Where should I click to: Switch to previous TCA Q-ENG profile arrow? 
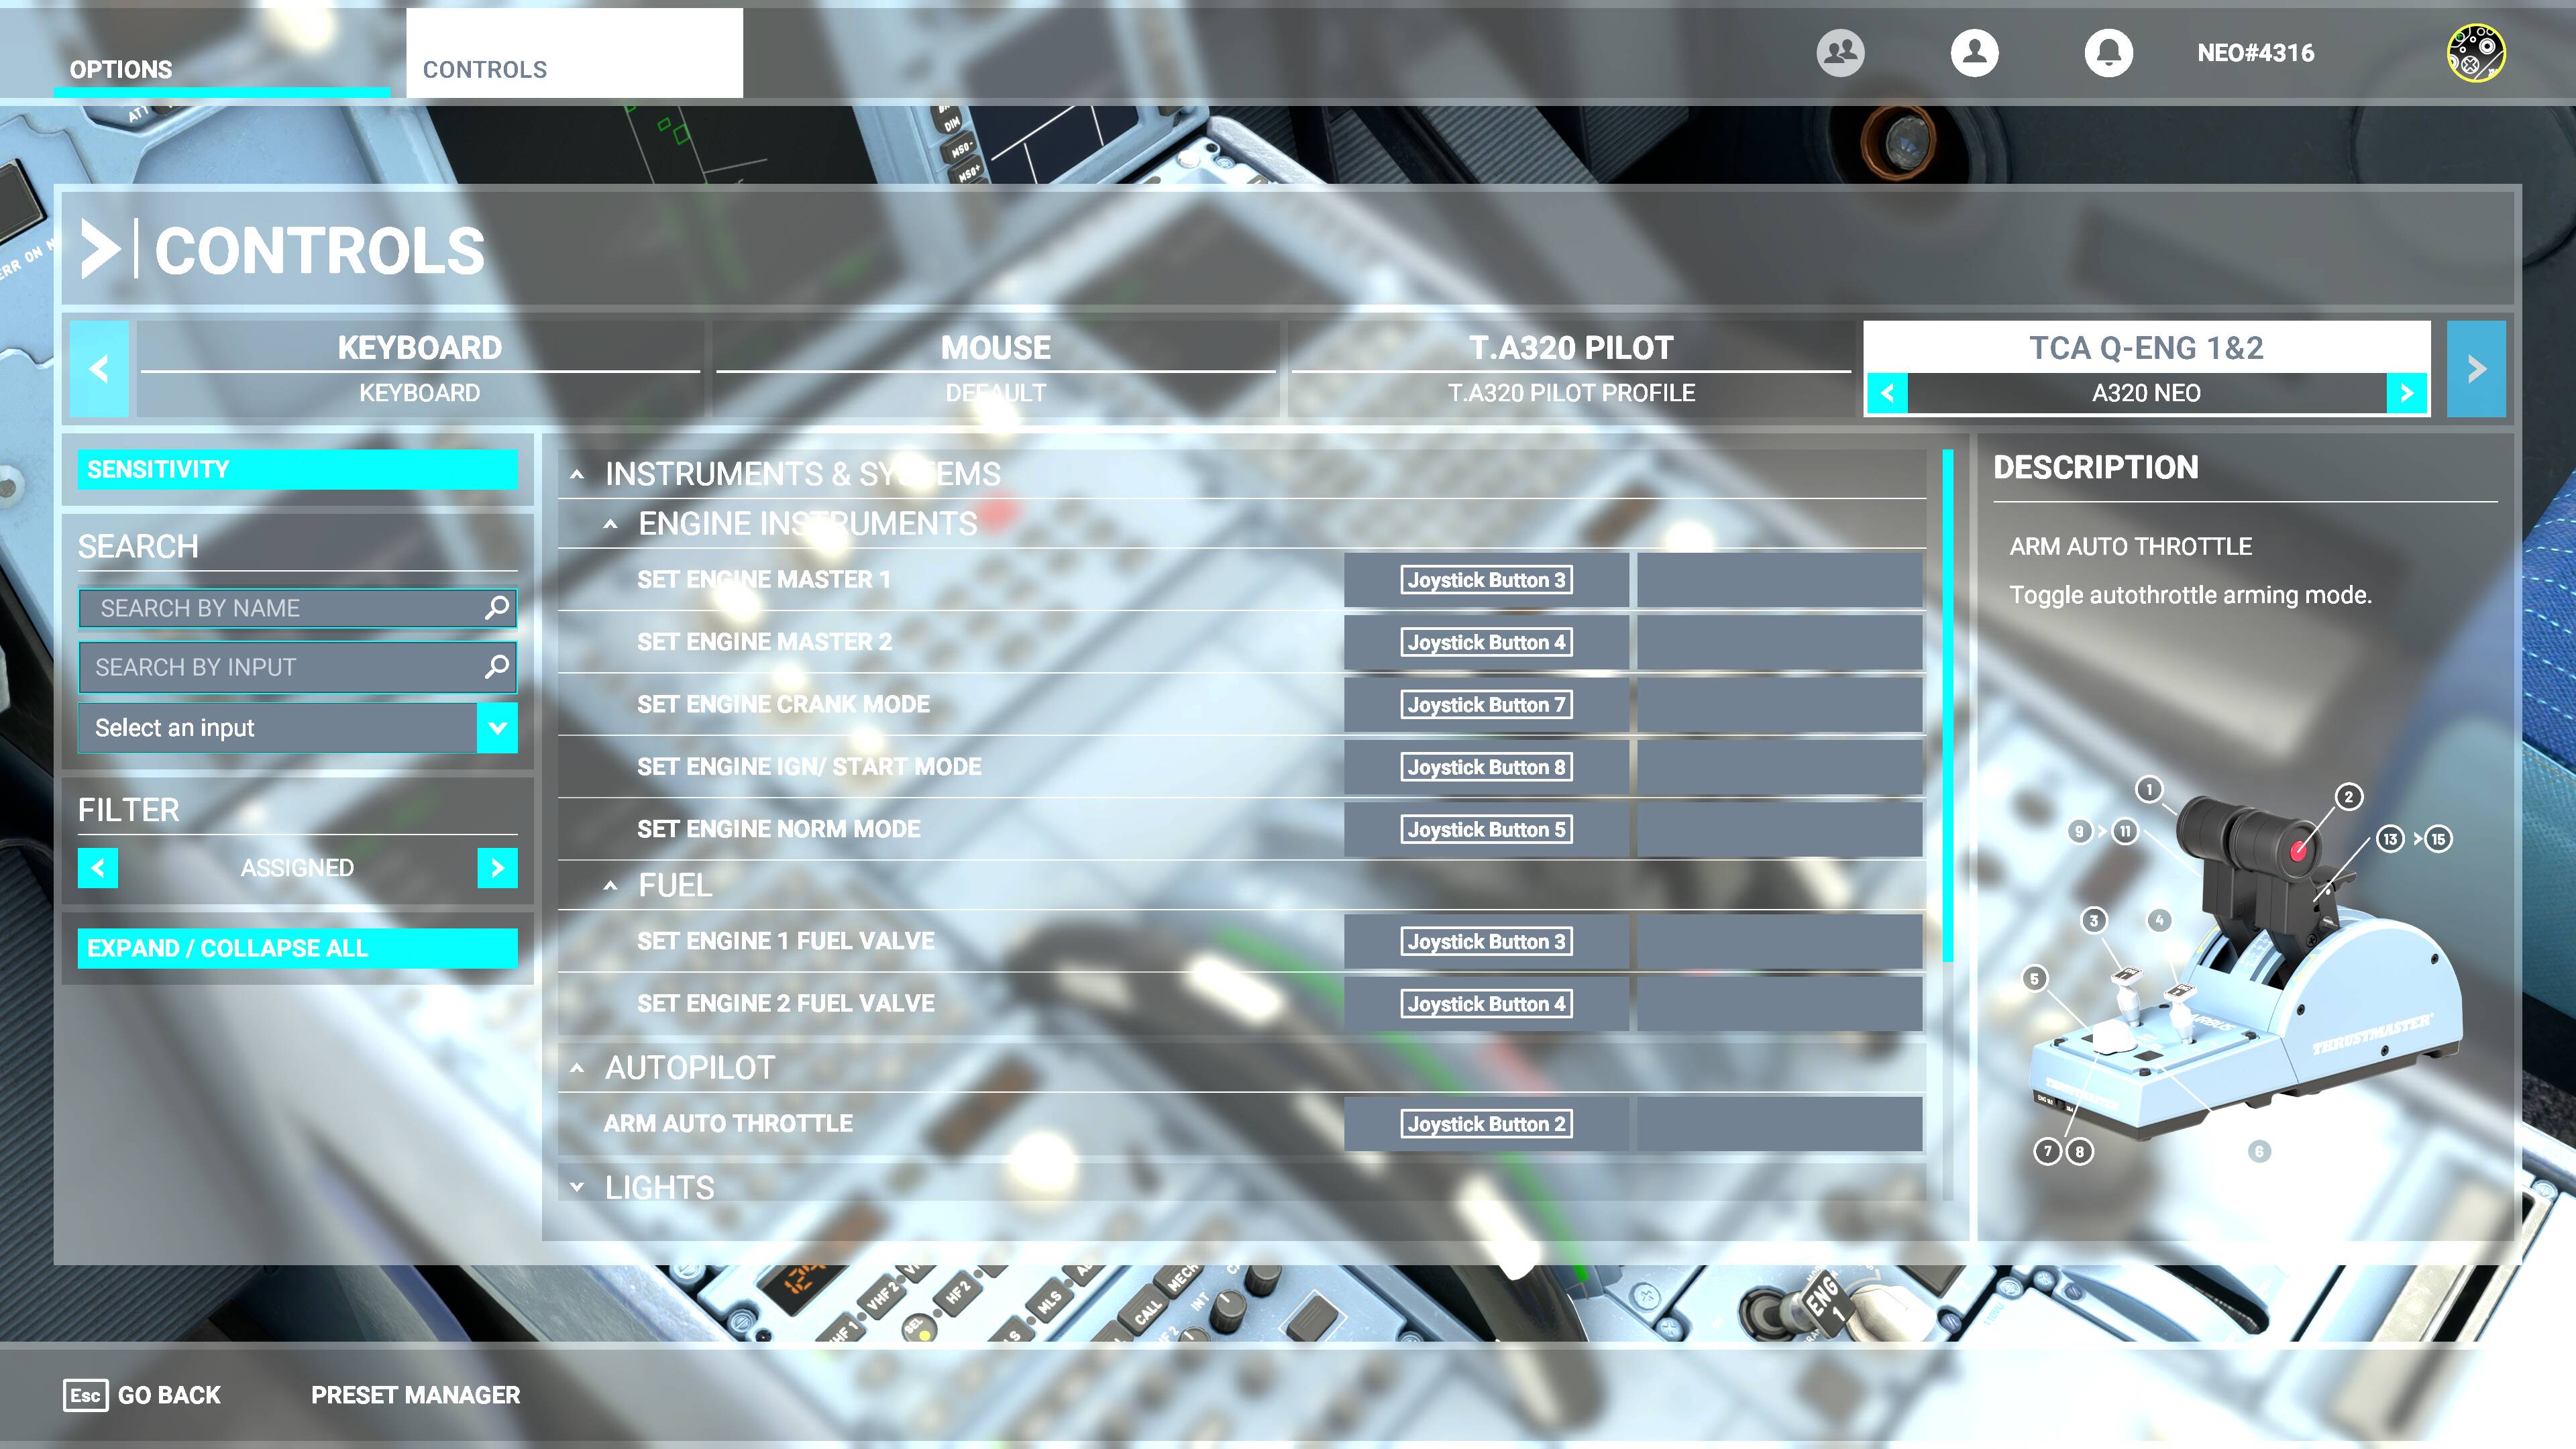1887,393
